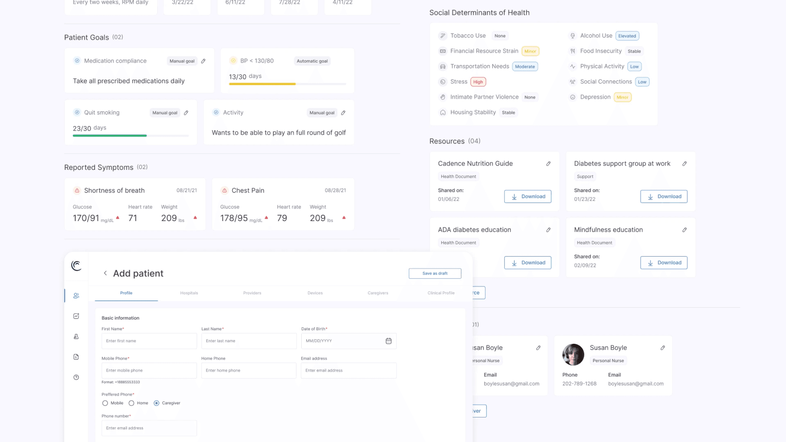The height and width of the screenshot is (442, 786).
Task: Click the chart icon in sidebar
Action: pos(76,316)
